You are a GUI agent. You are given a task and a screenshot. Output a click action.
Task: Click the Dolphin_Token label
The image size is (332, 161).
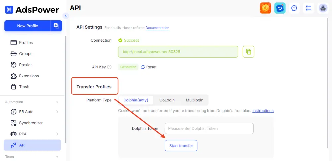point(145,128)
